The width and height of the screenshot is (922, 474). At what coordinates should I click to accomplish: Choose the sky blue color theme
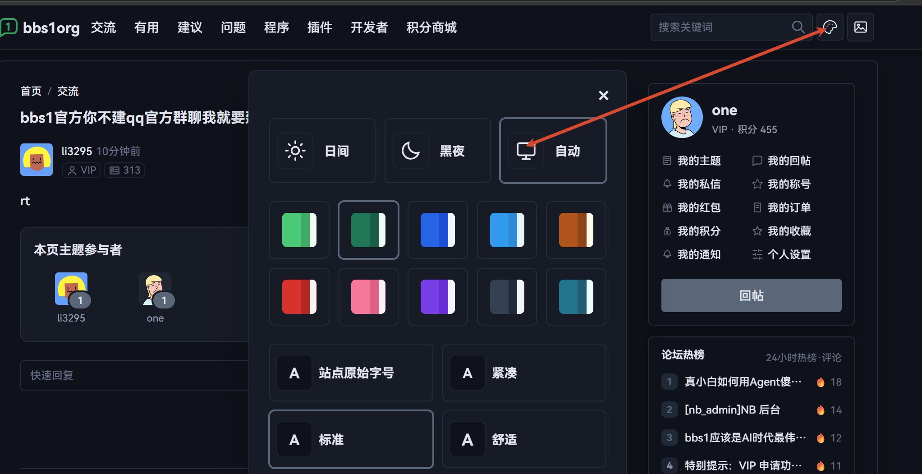pyautogui.click(x=507, y=230)
